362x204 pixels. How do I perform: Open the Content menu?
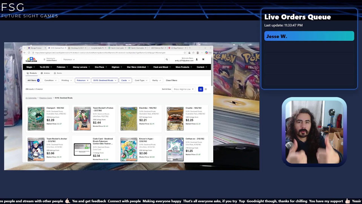click(x=202, y=67)
